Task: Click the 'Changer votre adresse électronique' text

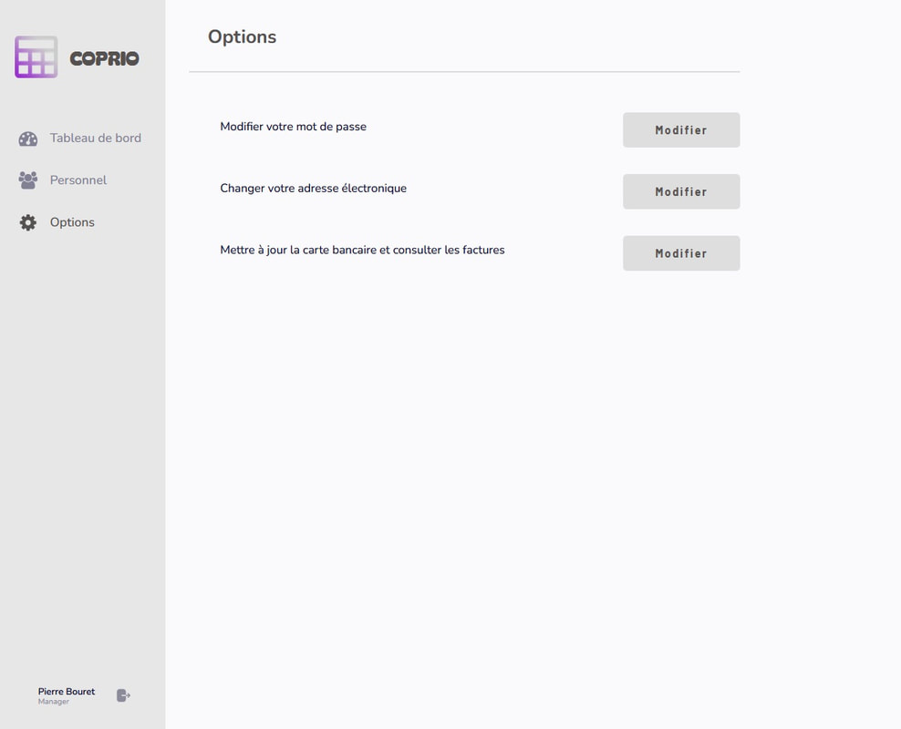Action: point(313,189)
